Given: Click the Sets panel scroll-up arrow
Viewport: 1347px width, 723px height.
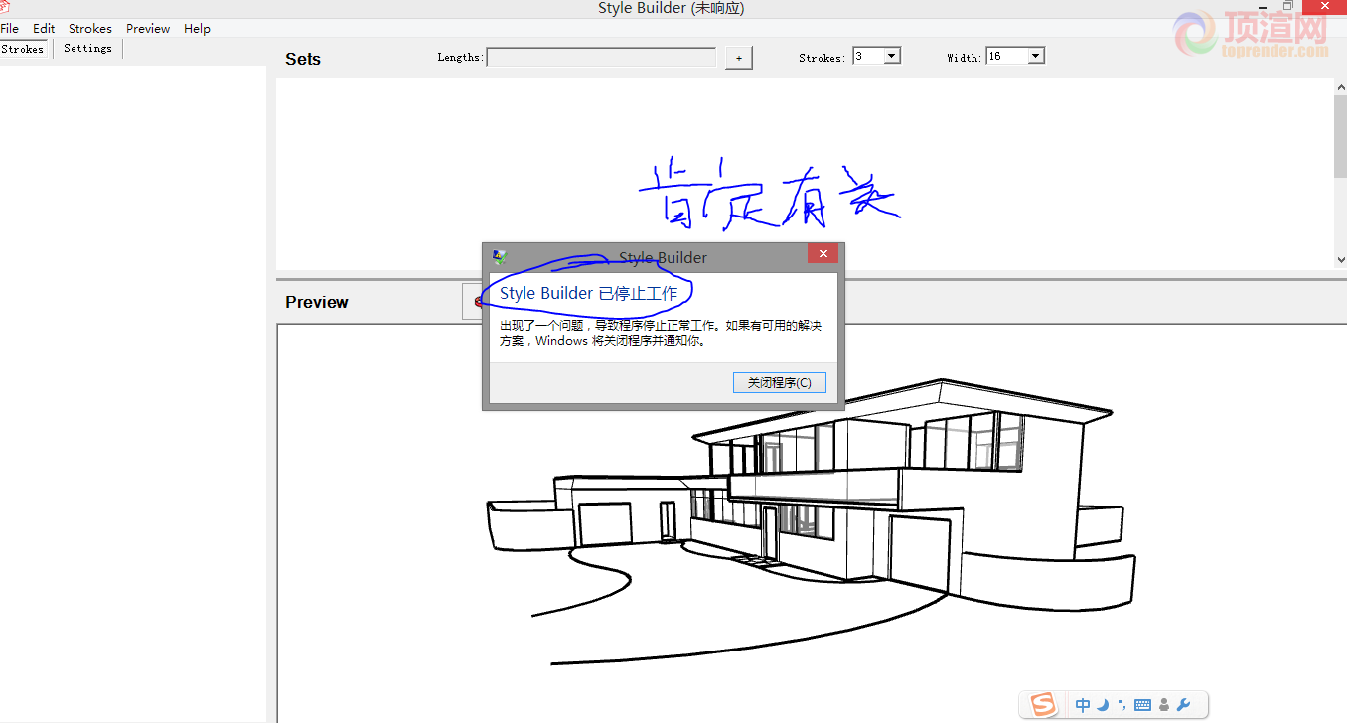Looking at the screenshot, I should pos(1340,86).
